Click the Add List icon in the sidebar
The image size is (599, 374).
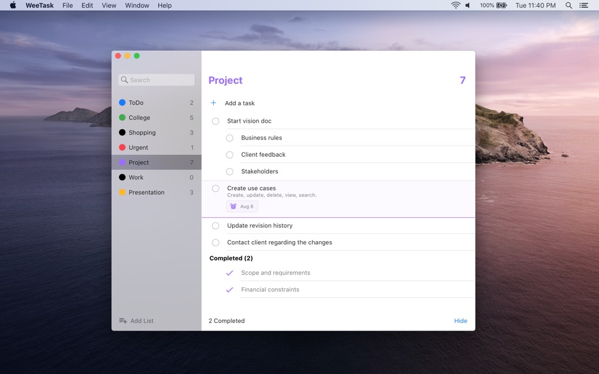pyautogui.click(x=122, y=321)
